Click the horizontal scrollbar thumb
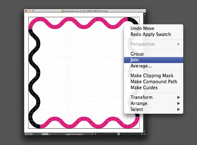 (119, 134)
